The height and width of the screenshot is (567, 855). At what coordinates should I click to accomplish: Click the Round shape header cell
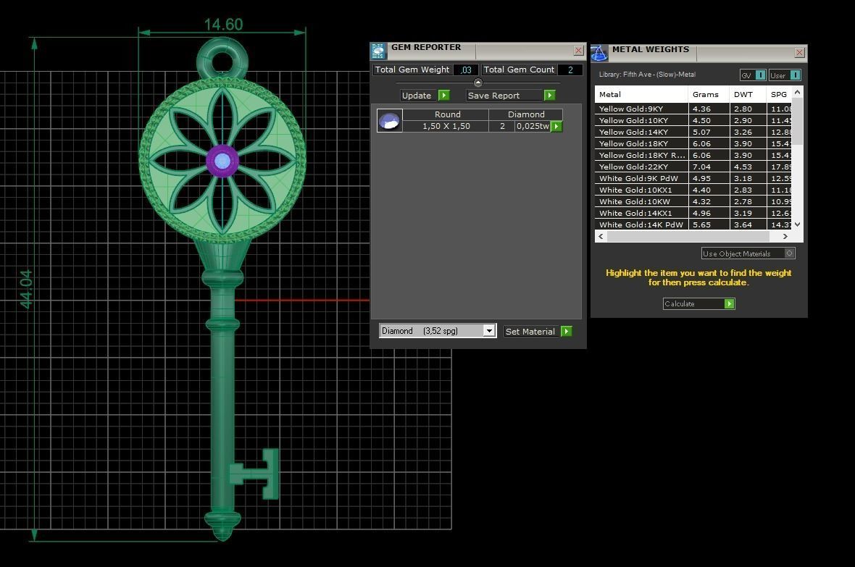click(x=446, y=114)
